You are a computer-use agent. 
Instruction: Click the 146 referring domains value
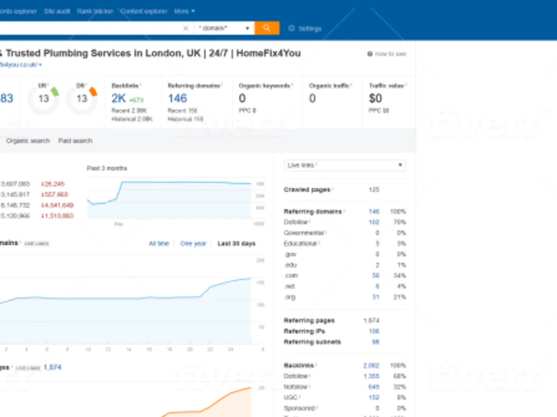(177, 99)
